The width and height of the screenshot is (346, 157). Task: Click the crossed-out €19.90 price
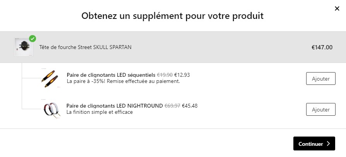tap(164, 75)
